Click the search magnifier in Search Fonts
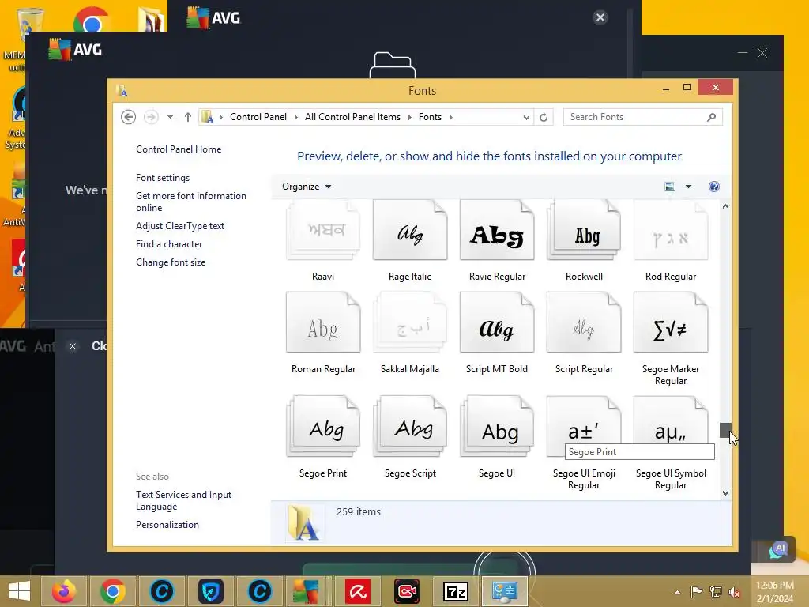Screen dimensions: 809x607 712,117
